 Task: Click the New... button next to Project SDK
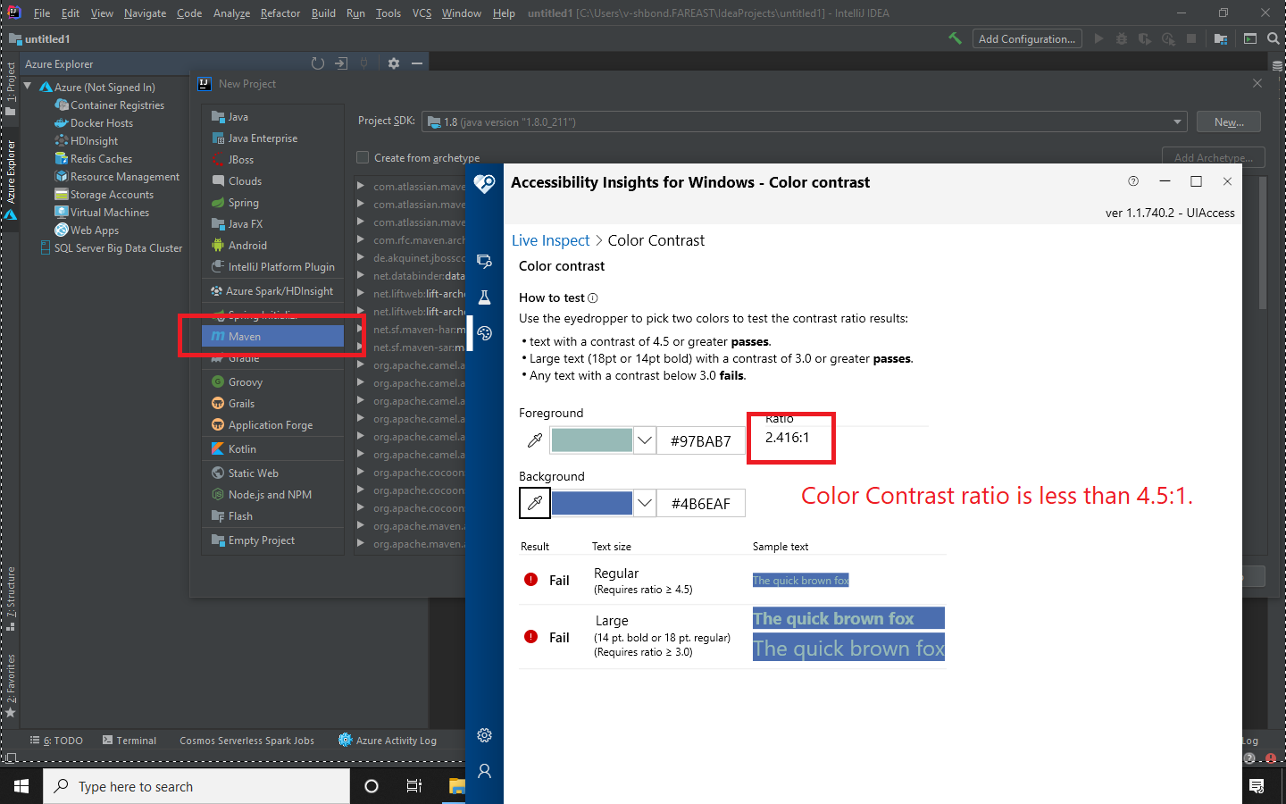[x=1228, y=121]
